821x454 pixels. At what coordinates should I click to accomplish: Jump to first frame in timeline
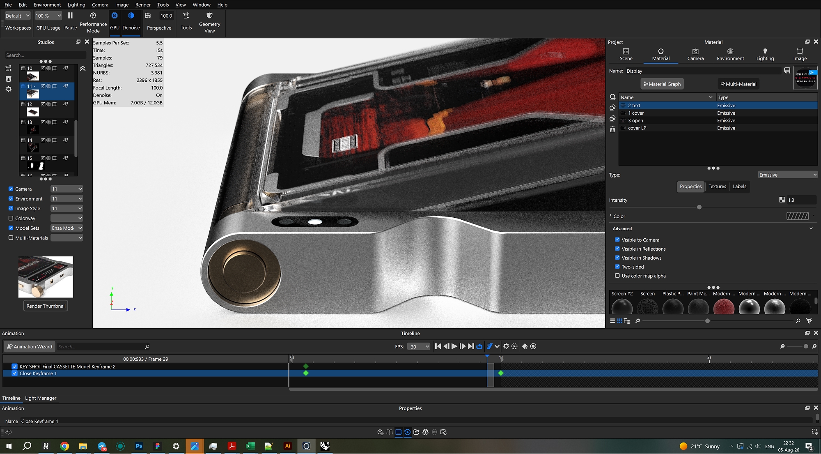click(438, 346)
